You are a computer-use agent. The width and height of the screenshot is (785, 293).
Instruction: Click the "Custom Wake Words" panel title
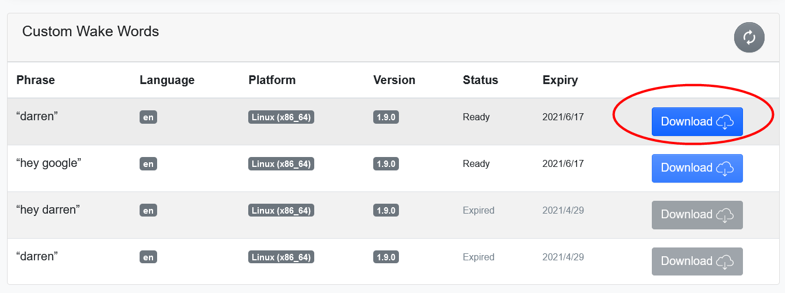click(91, 31)
